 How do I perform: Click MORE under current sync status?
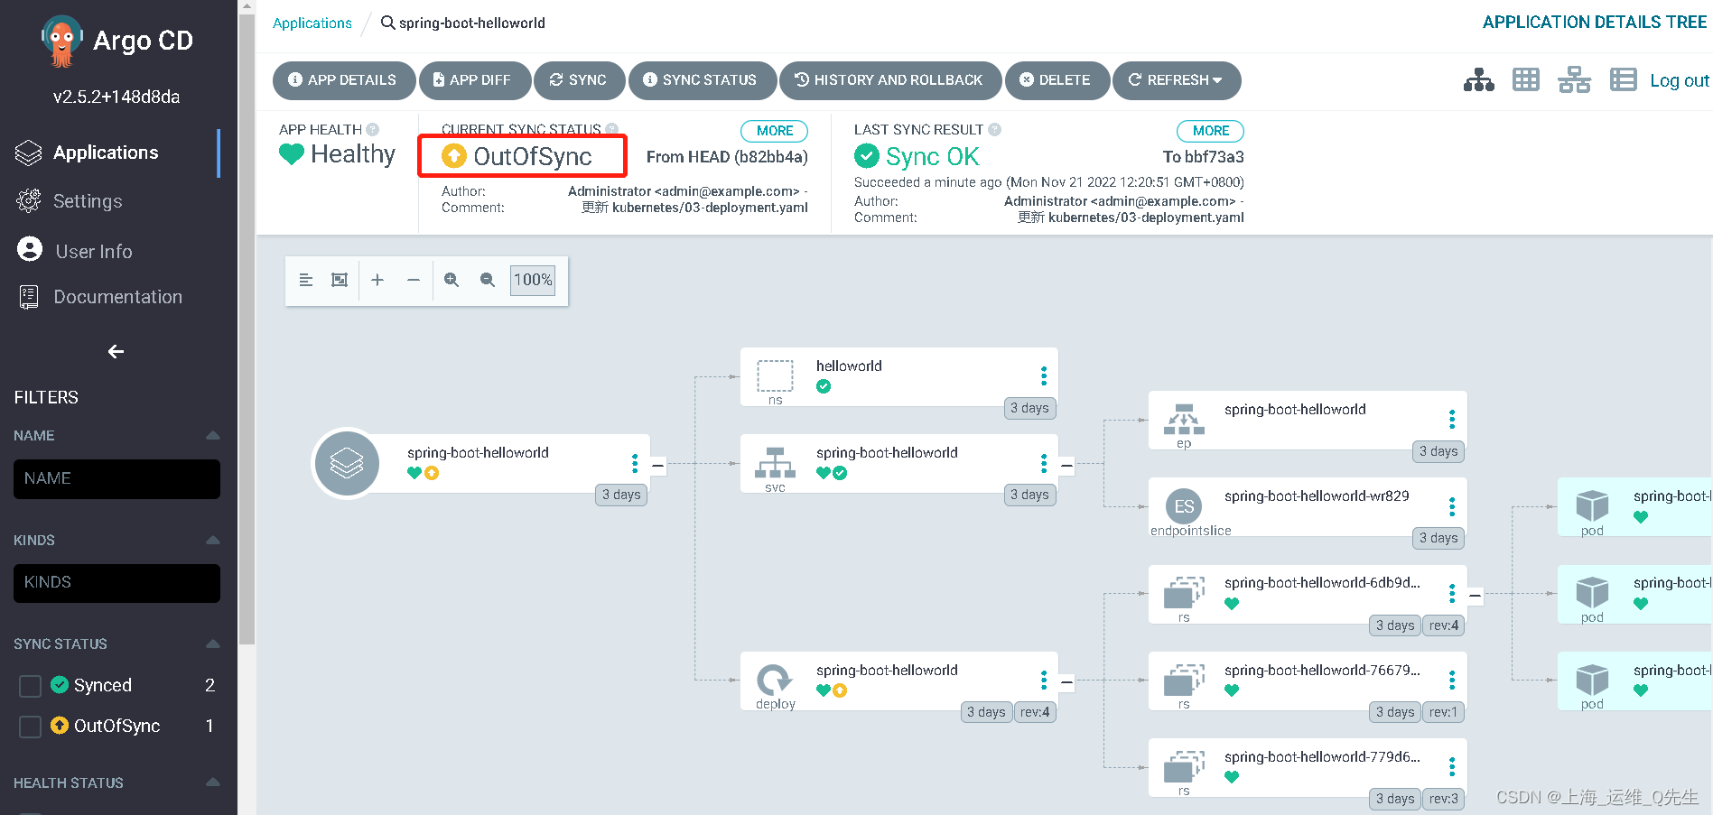775,131
